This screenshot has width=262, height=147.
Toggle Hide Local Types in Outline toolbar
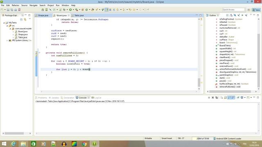pos(246,16)
